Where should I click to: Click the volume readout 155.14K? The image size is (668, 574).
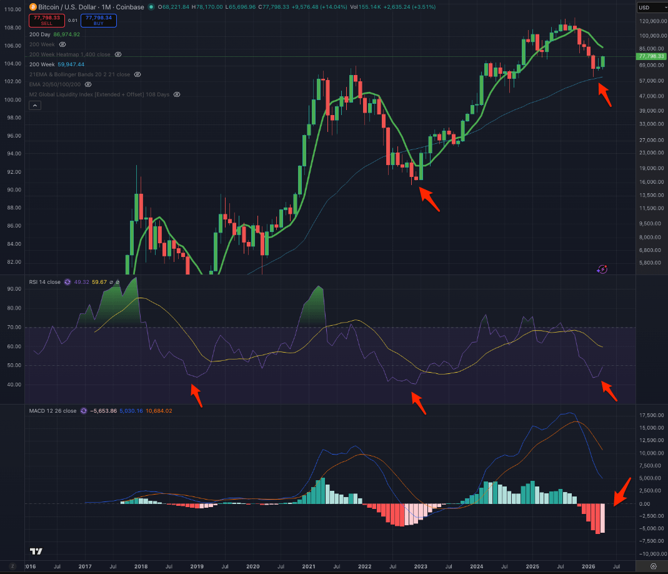[370, 7]
